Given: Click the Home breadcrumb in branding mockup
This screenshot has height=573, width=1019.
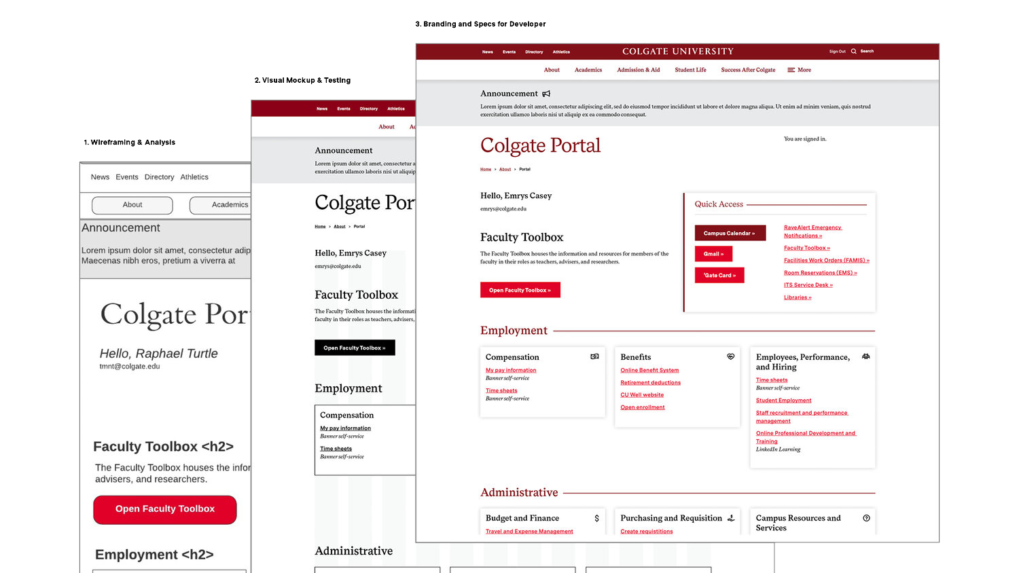Looking at the screenshot, I should click(x=486, y=169).
